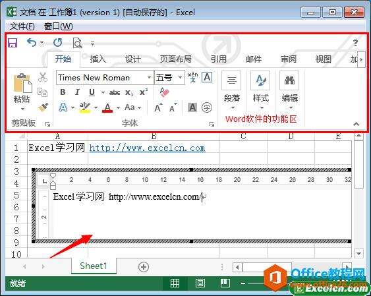Click the enclosed character circle icon
Screen dimensions: 371x296
pos(207,107)
